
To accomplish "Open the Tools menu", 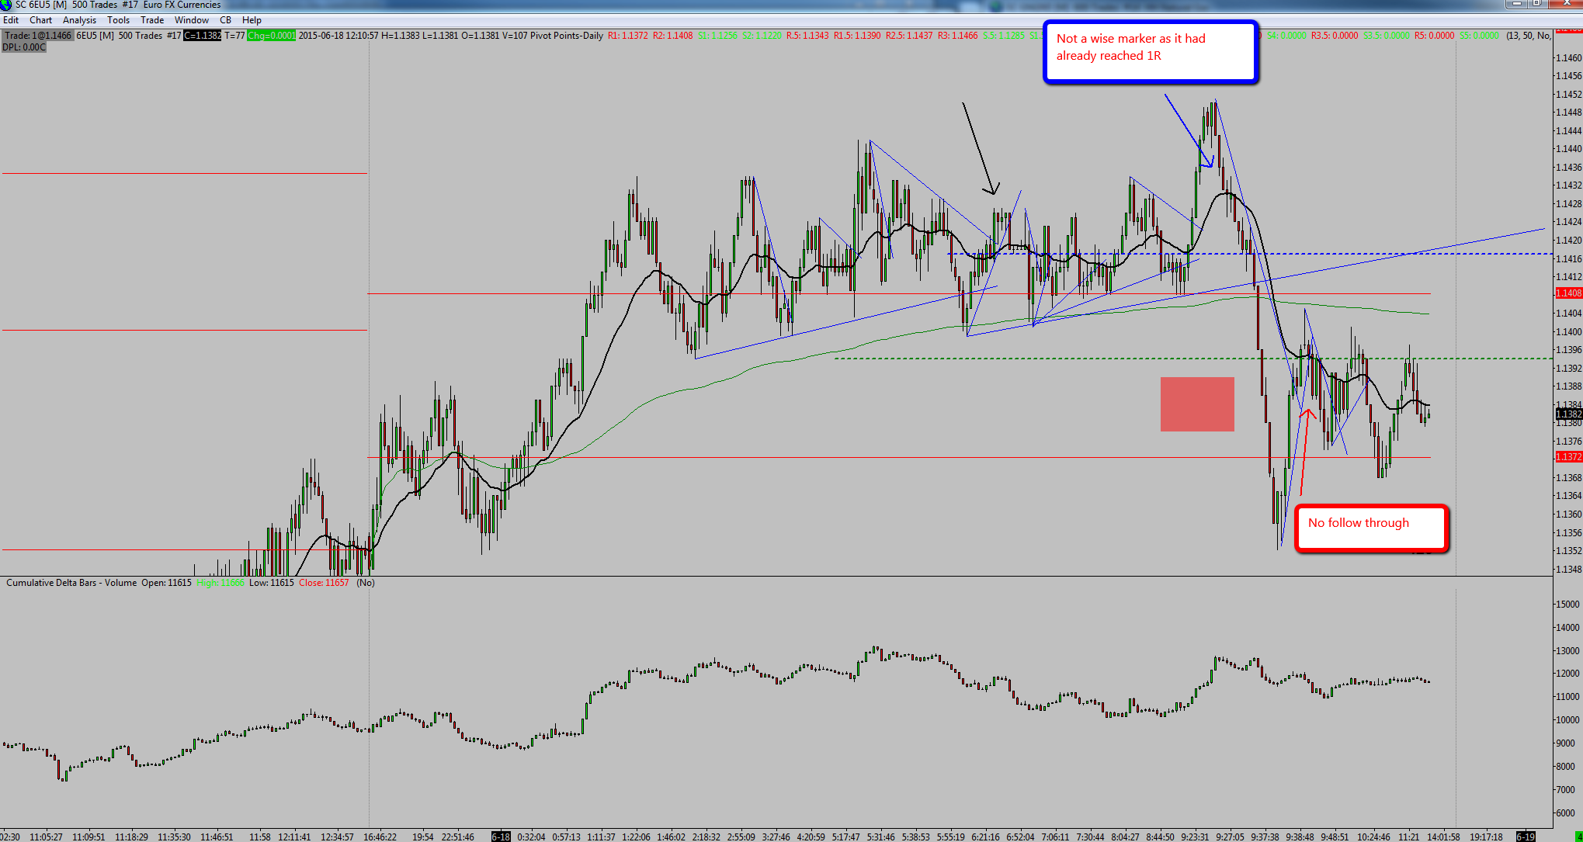I will tap(119, 20).
